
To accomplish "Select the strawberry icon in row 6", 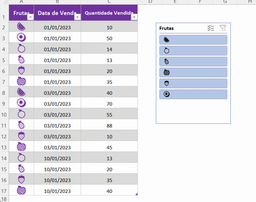I will coord(21,70).
